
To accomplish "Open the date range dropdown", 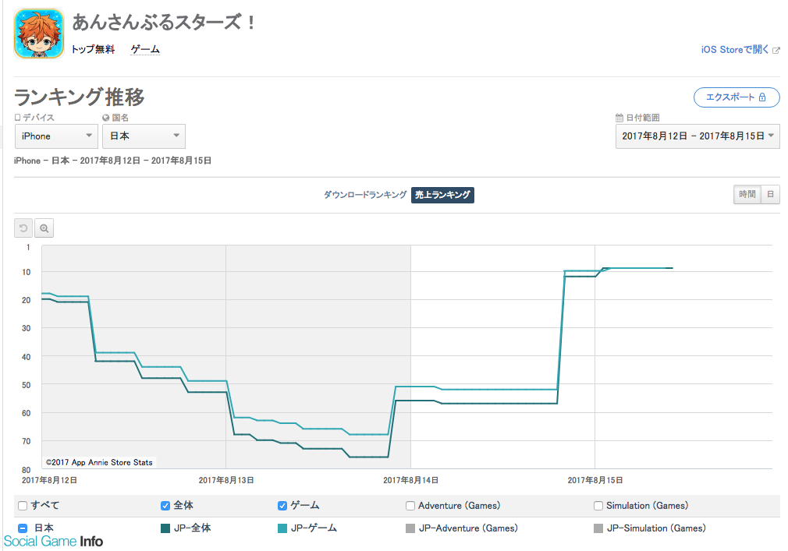I will 697,136.
